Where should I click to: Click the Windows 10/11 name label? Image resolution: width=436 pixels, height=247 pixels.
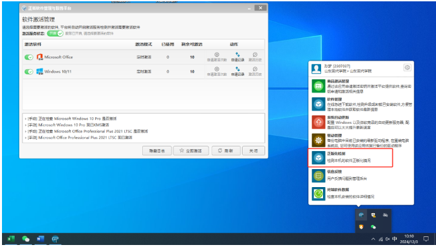(58, 71)
